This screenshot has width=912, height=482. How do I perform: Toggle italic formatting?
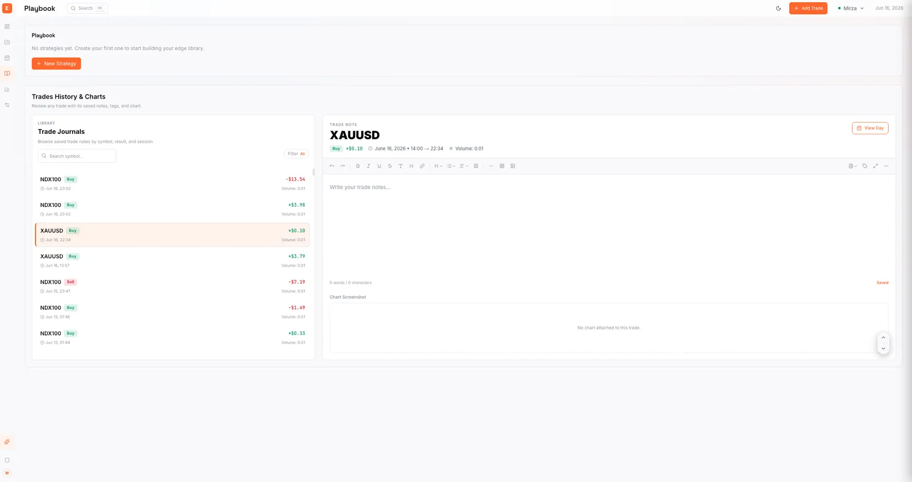[x=368, y=166]
